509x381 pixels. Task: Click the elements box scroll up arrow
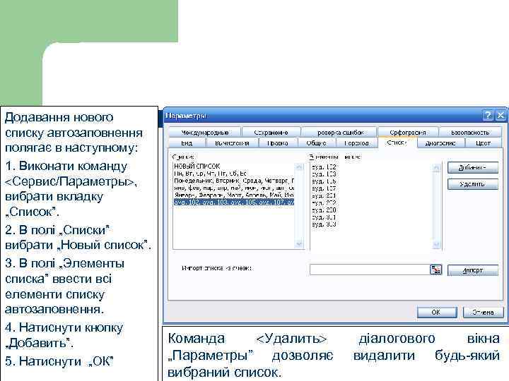coord(437,167)
